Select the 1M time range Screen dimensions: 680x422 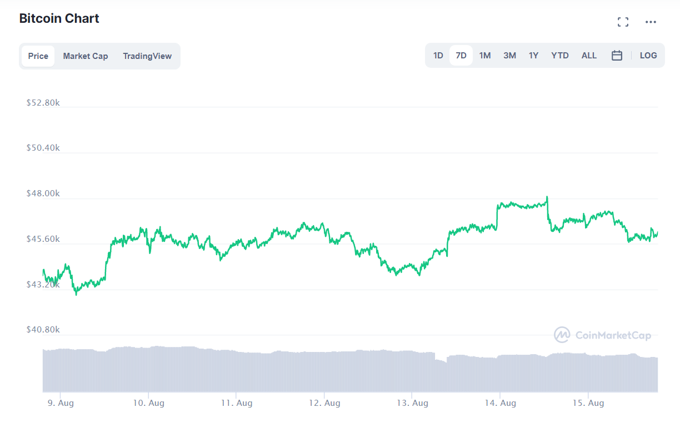point(484,55)
